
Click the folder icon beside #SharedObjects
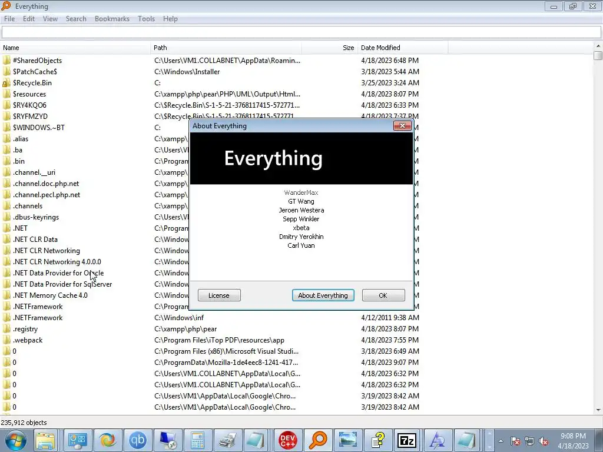click(6, 61)
